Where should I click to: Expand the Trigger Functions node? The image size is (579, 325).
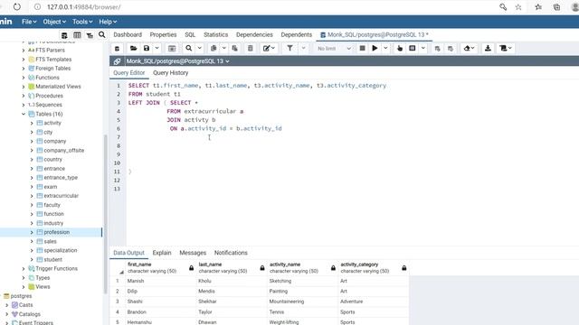point(24,269)
